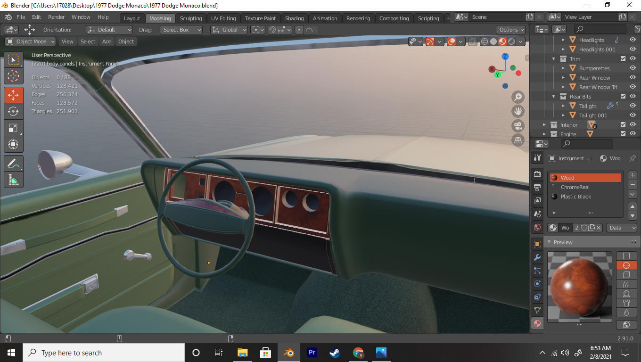641x362 pixels.
Task: Switch to the Sculpting workspace tab
Action: 190,18
